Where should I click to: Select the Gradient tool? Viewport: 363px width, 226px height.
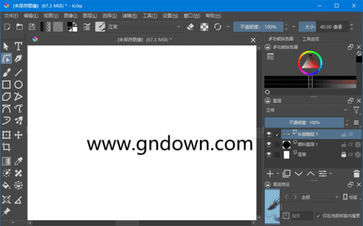(x=6, y=161)
